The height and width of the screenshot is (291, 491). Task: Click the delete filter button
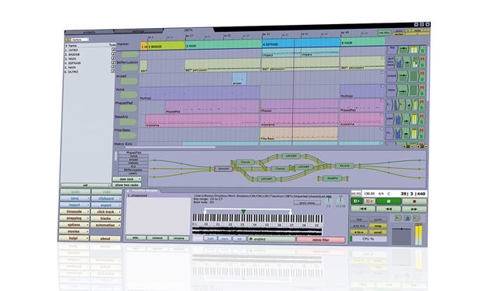click(320, 240)
